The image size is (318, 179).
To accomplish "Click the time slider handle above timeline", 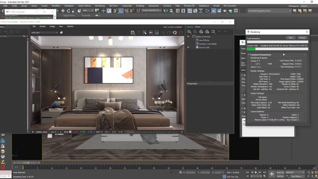I will 26,163.
